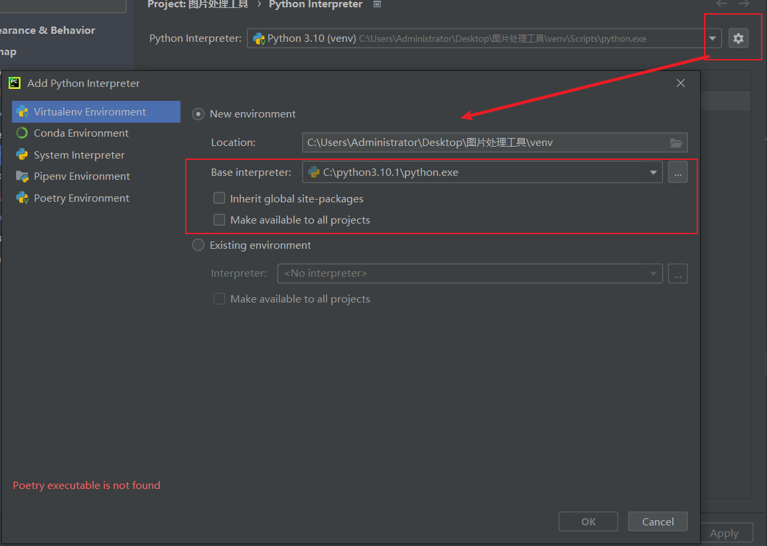Click the python icon in Base interpreter field
The width and height of the screenshot is (767, 546).
click(314, 172)
